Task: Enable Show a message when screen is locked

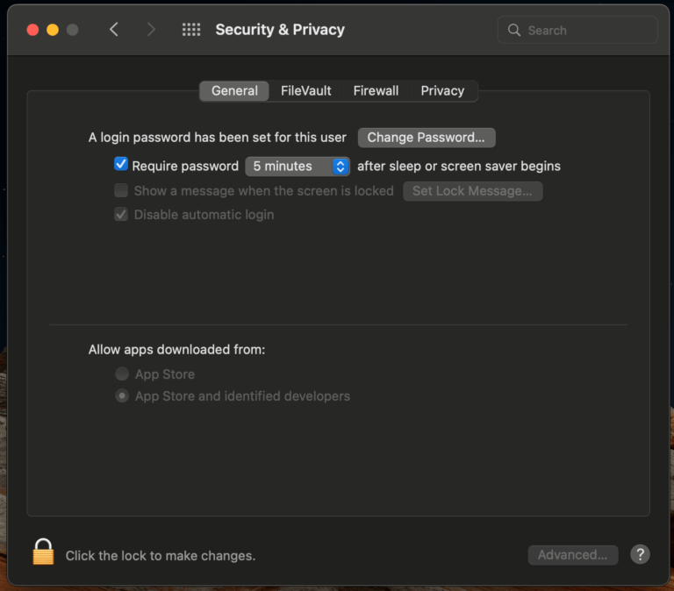Action: 121,190
